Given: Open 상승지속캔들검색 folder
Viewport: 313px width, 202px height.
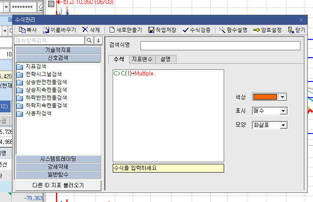Looking at the screenshot, I should (42, 90).
